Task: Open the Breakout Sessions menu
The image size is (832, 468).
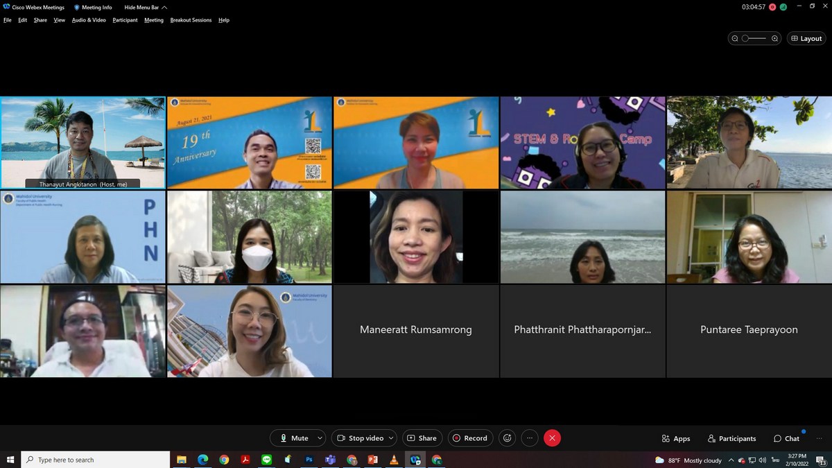Action: [x=191, y=20]
